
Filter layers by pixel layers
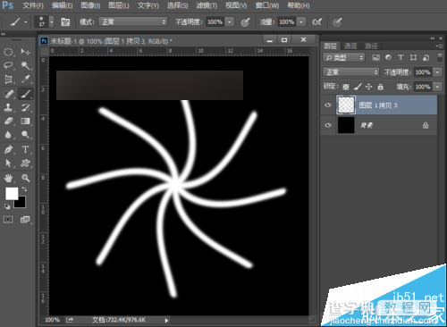[x=376, y=57]
